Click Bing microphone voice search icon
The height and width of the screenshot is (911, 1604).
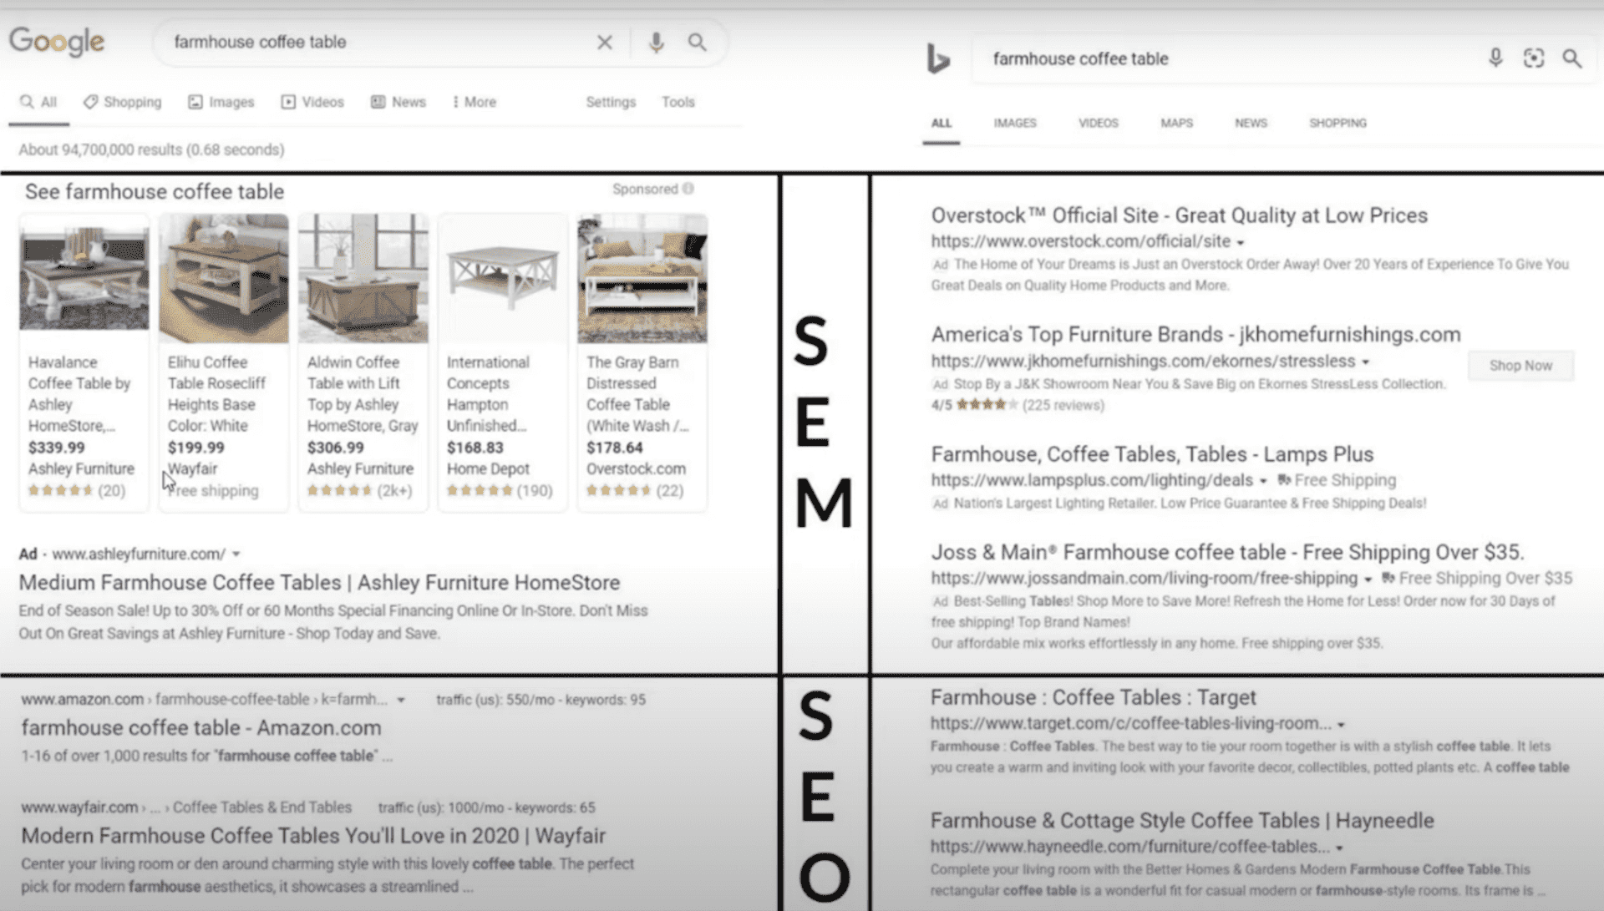pyautogui.click(x=1495, y=58)
